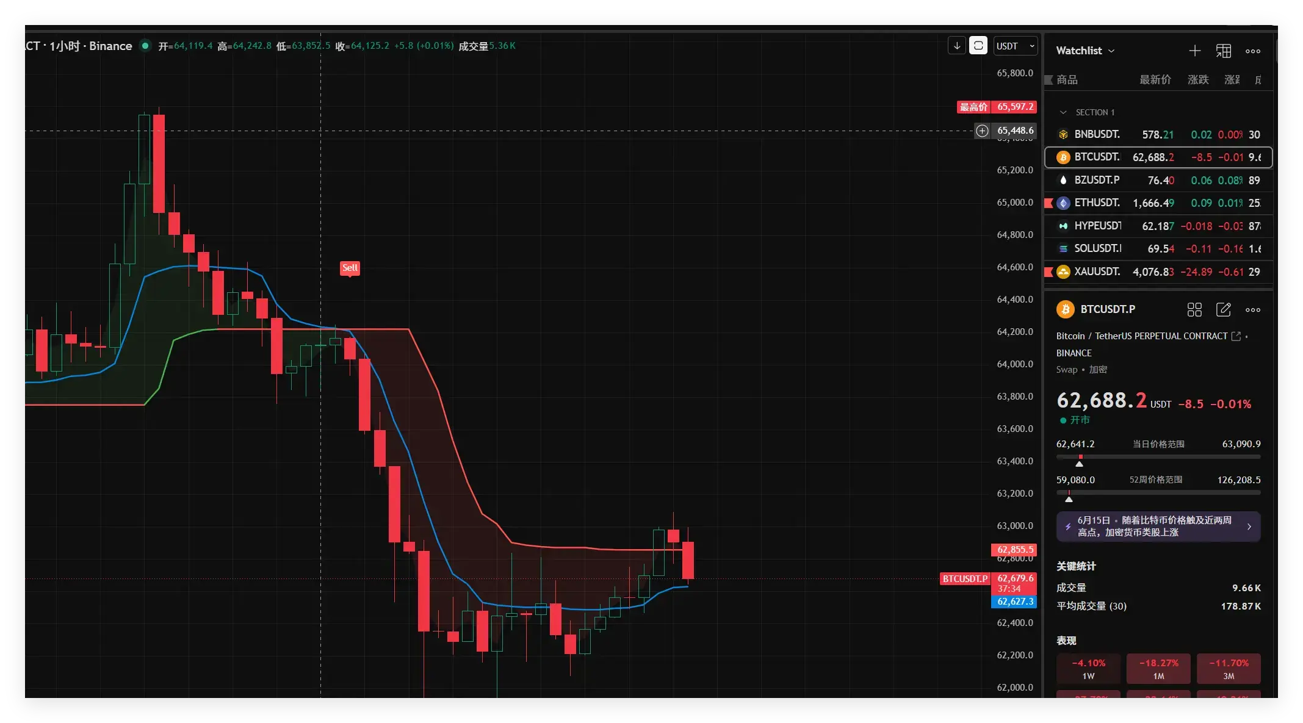This screenshot has height=723, width=1303.
Task: Click the green status dot after Binance
Action: pyautogui.click(x=145, y=46)
